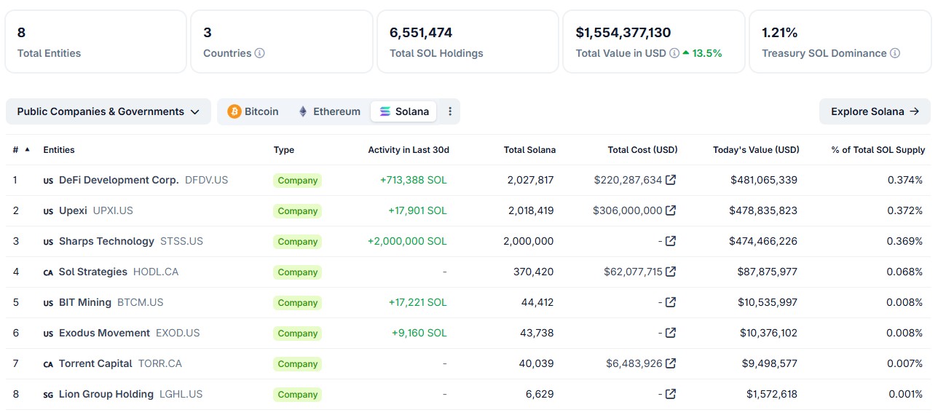The height and width of the screenshot is (418, 938).
Task: Open DeFi Development Corp. entity page
Action: [119, 180]
